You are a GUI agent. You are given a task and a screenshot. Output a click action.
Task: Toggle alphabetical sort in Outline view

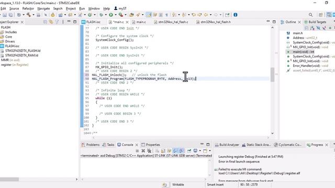coord(312,28)
